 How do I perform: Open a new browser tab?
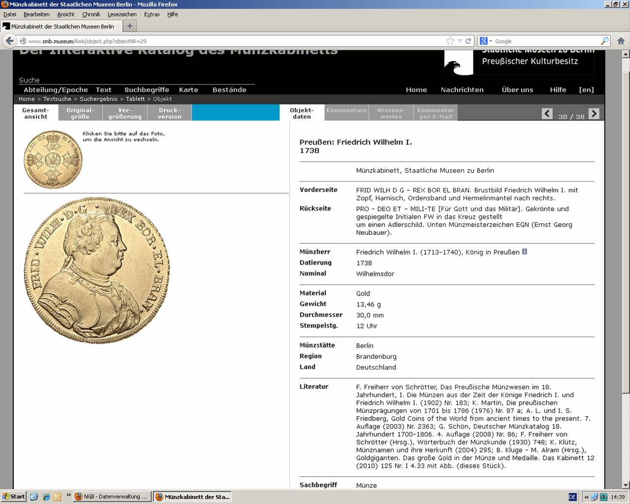coord(130,27)
